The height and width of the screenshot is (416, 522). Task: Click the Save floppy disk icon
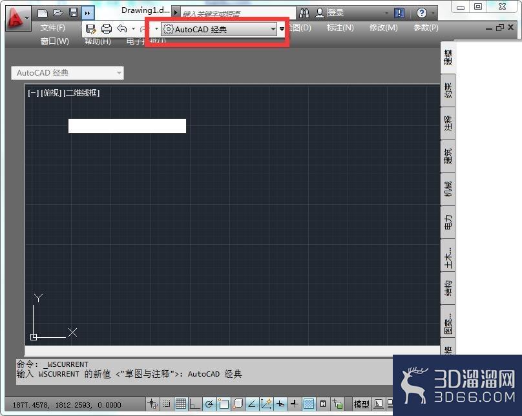pos(73,13)
